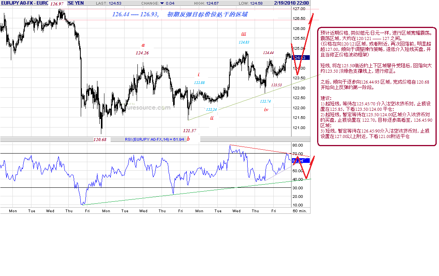Click the 122.00 price axis label

(299, 108)
